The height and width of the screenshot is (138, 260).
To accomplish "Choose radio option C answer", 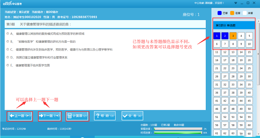I will pyautogui.click(x=8, y=49).
